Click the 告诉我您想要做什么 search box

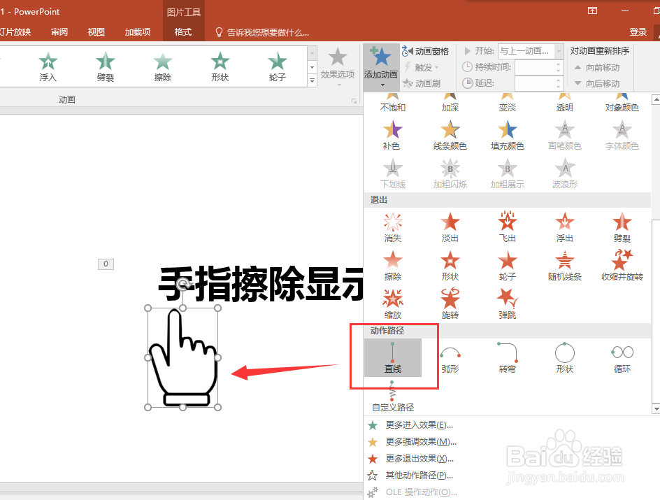pyautogui.click(x=262, y=32)
